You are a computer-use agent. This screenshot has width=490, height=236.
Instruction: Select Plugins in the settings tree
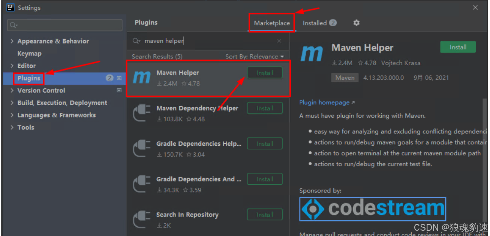pos(28,78)
